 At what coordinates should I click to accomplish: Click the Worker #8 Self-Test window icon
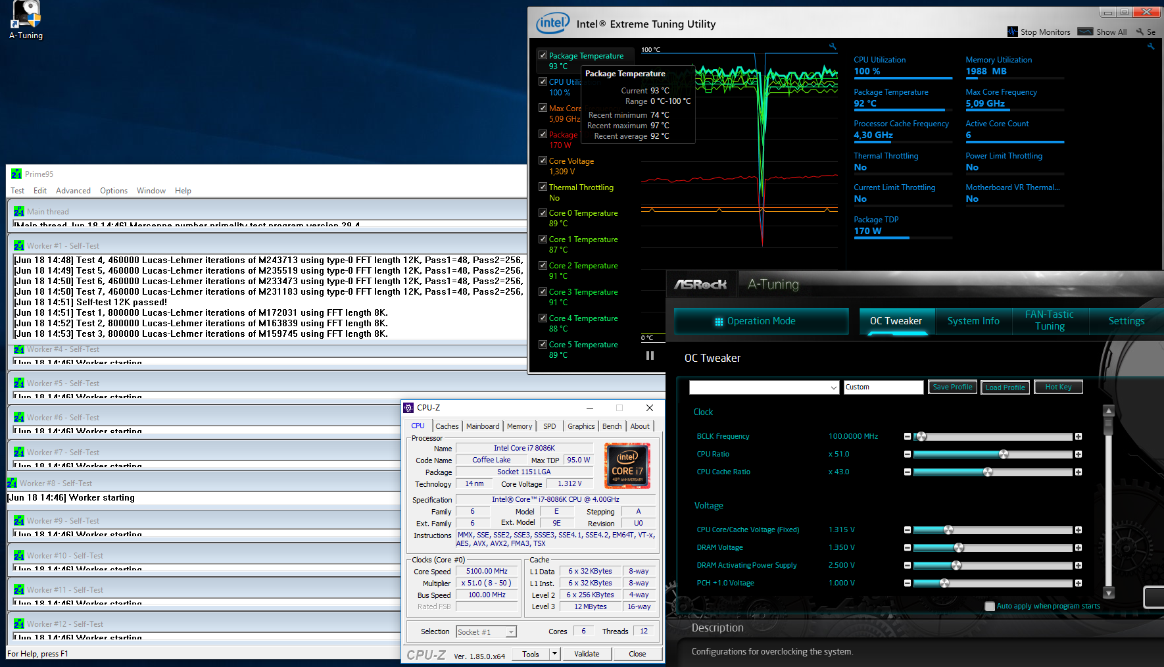[x=12, y=483]
